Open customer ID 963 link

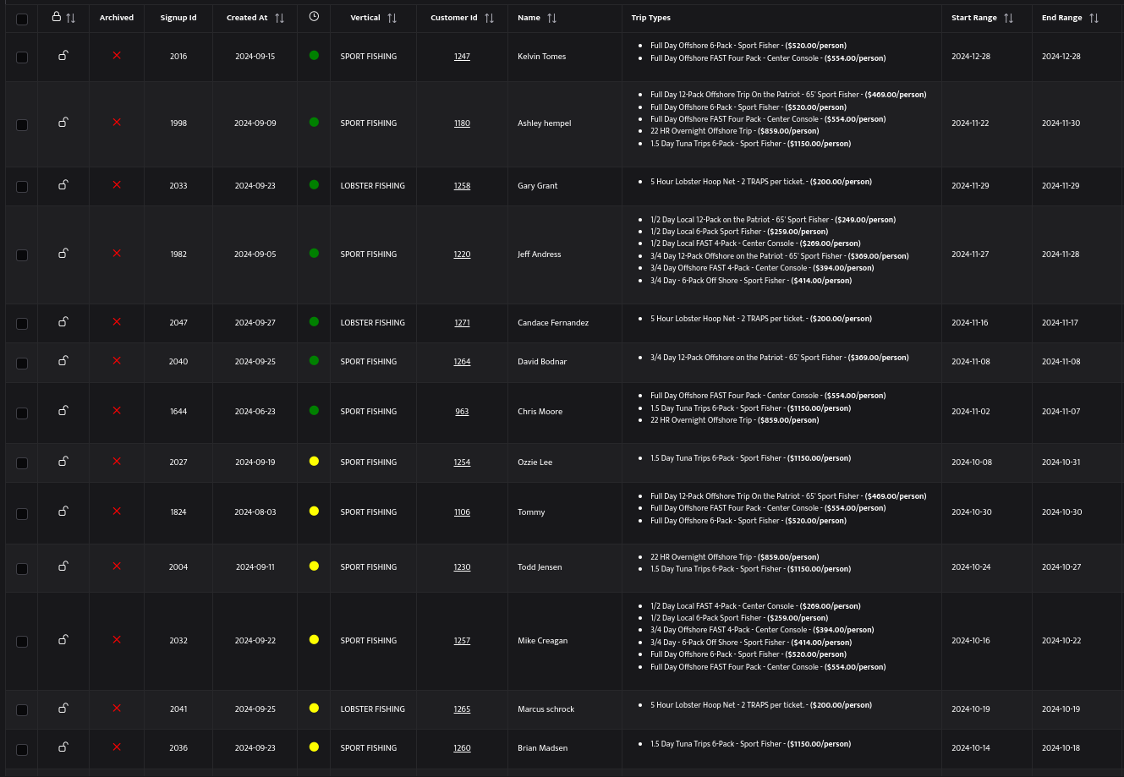[462, 412]
